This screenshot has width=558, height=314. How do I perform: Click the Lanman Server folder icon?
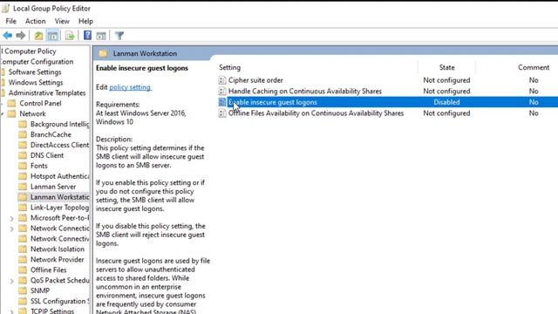tap(23, 187)
